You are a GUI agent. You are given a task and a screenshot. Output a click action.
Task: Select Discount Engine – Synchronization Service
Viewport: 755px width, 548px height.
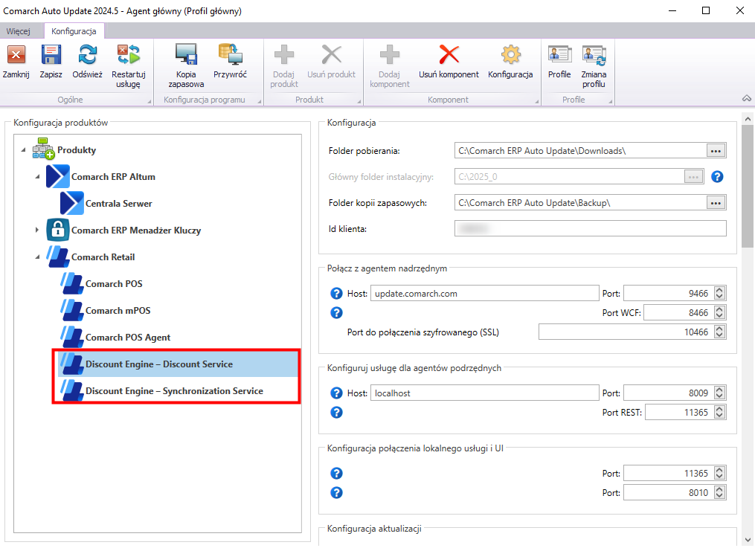174,391
